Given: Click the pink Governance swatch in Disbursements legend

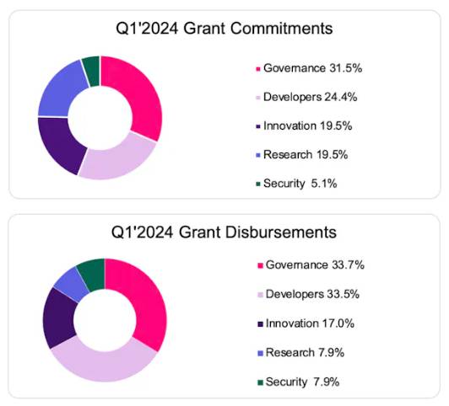Looking at the screenshot, I should pos(260,265).
